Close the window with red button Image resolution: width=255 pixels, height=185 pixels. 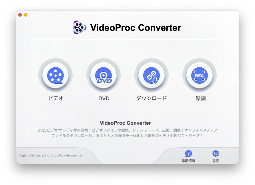[x=20, y=15]
